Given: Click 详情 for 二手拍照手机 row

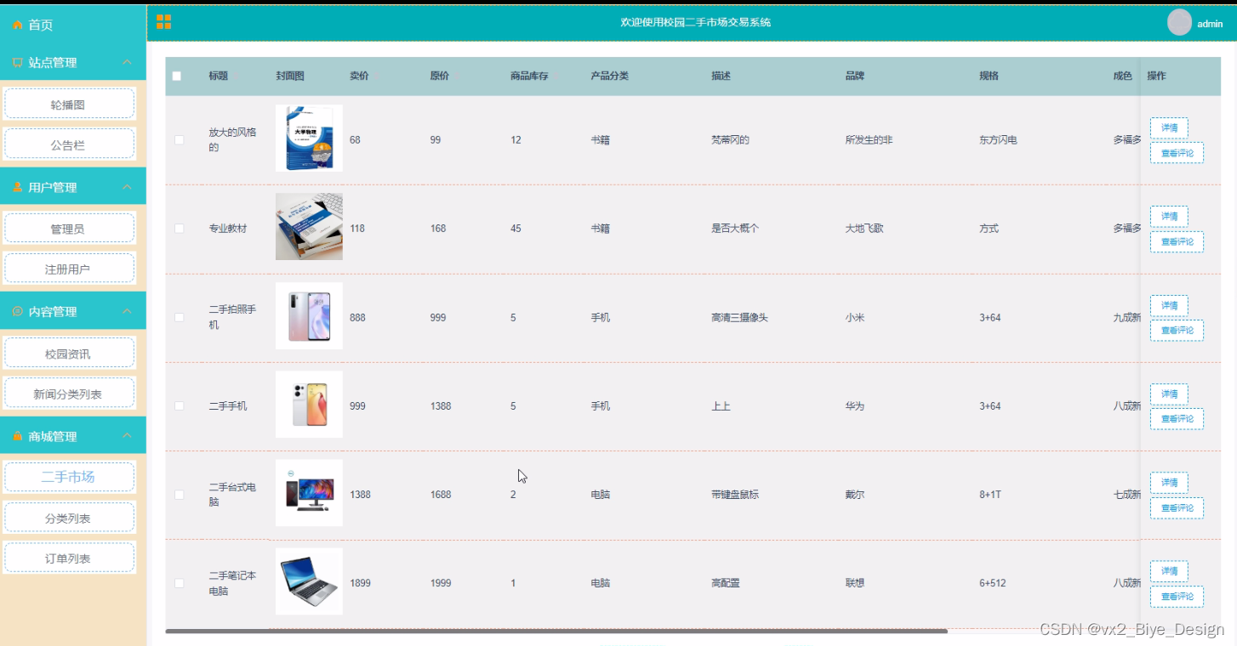Looking at the screenshot, I should click(x=1169, y=305).
